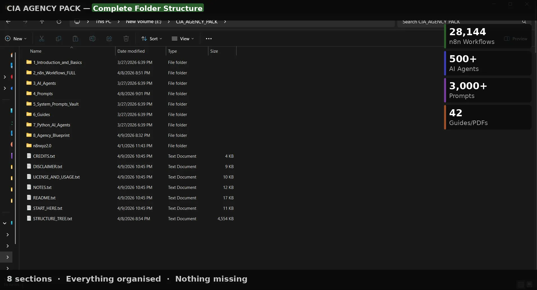Select the 8_Agency_Blueprint folder name

point(52,135)
